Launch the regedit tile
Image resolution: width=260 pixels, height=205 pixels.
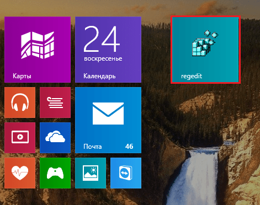click(205, 50)
